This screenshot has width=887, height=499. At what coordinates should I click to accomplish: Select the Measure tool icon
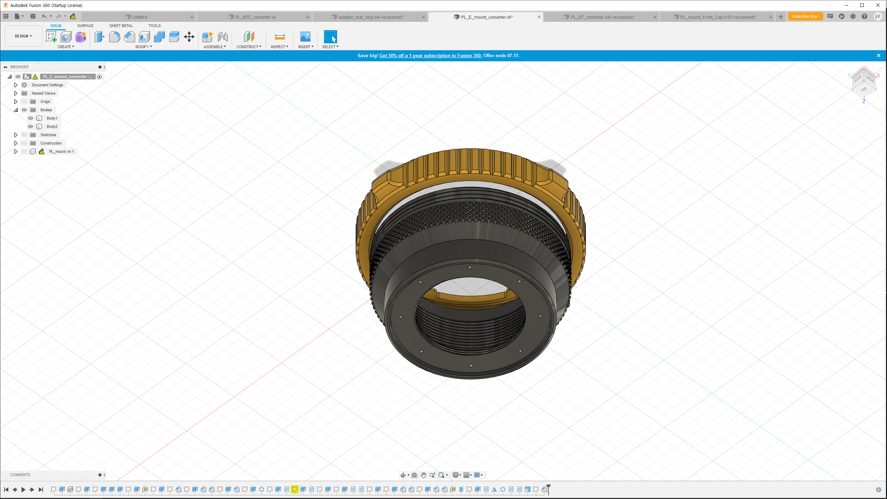tap(280, 37)
